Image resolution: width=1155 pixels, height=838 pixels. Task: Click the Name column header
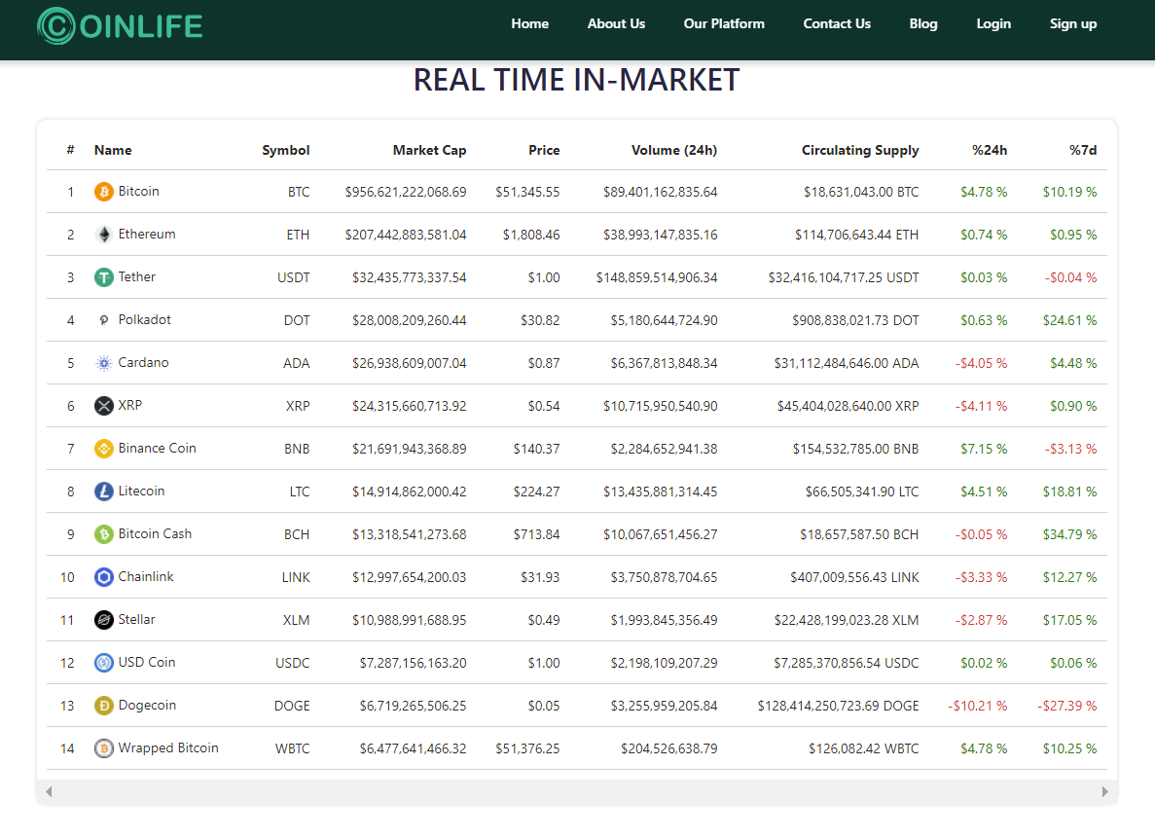[x=113, y=150]
